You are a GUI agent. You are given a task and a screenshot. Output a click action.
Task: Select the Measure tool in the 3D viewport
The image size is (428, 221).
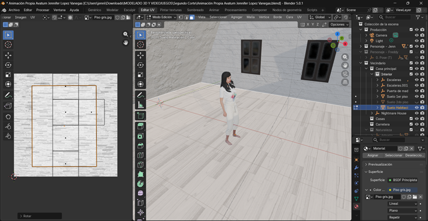pos(141,104)
